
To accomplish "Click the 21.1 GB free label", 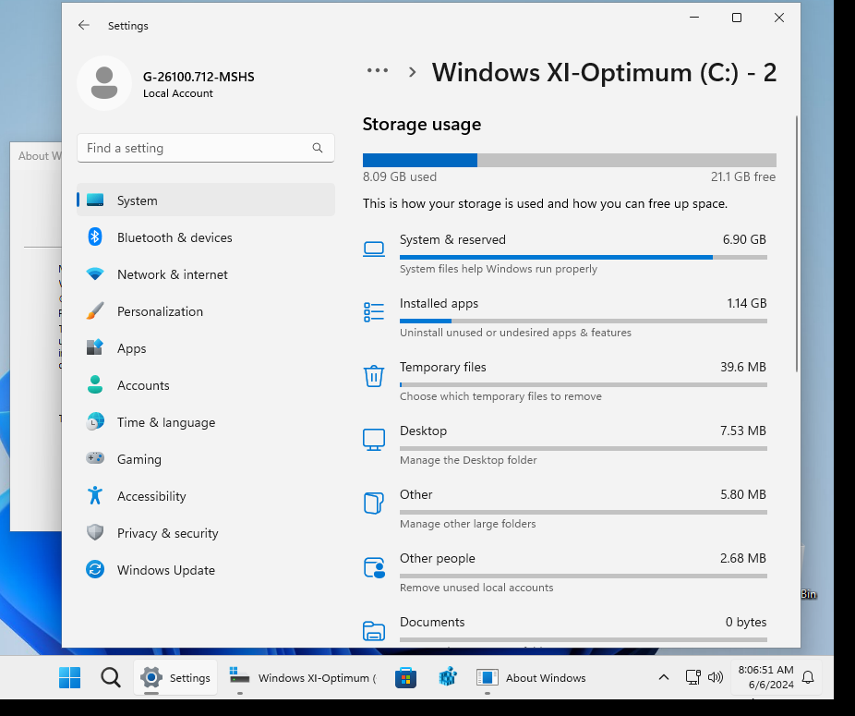I will point(742,176).
